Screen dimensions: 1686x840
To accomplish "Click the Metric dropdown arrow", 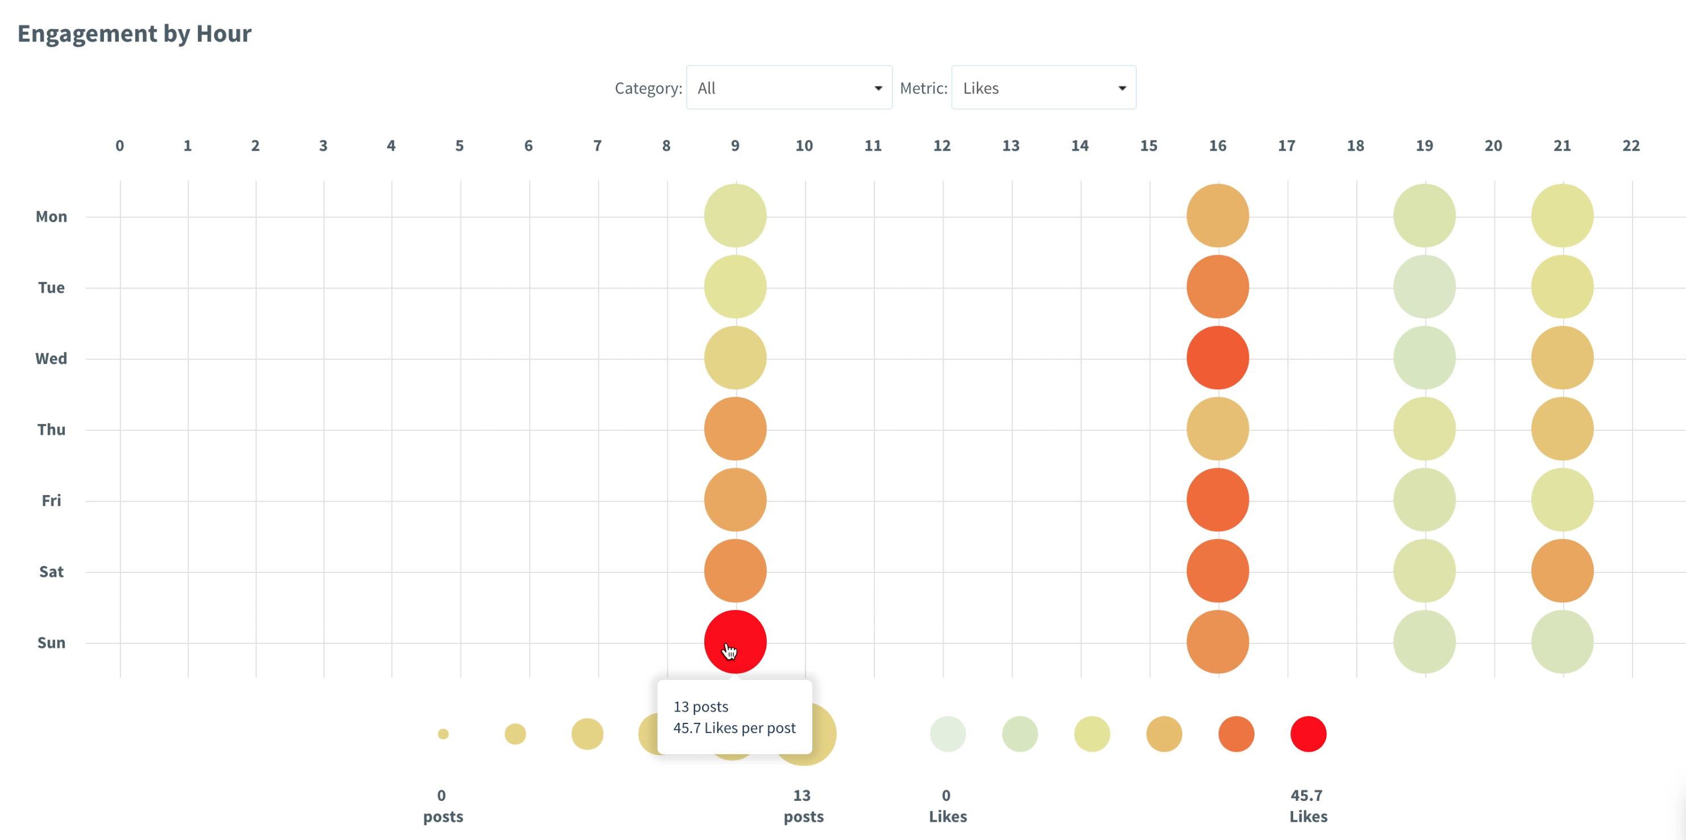I will click(x=1122, y=88).
